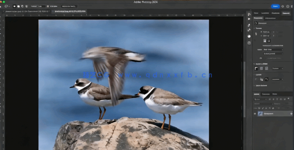Click the Select and Mask button
The height and width of the screenshot is (150, 294).
point(69,6)
